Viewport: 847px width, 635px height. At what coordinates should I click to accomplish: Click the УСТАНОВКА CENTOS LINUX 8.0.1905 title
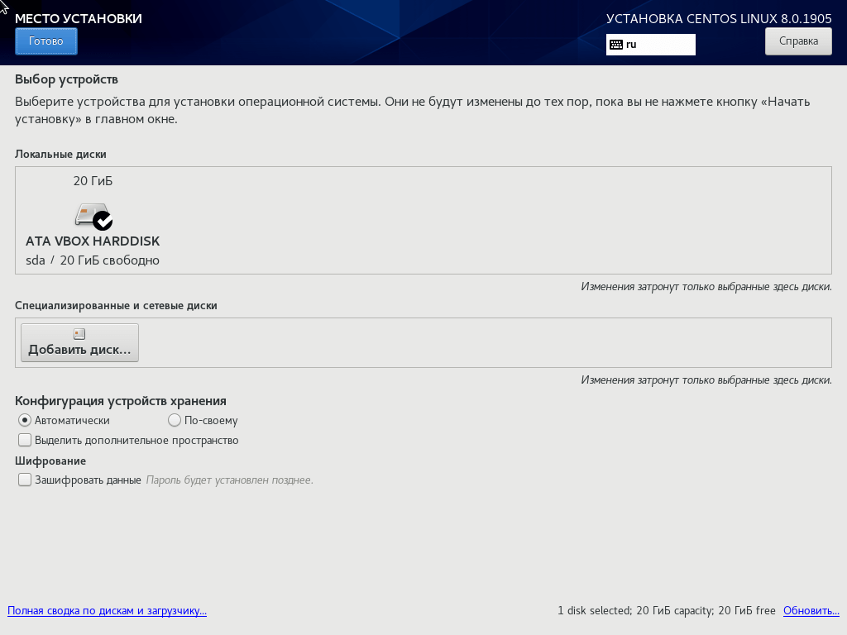tap(719, 19)
